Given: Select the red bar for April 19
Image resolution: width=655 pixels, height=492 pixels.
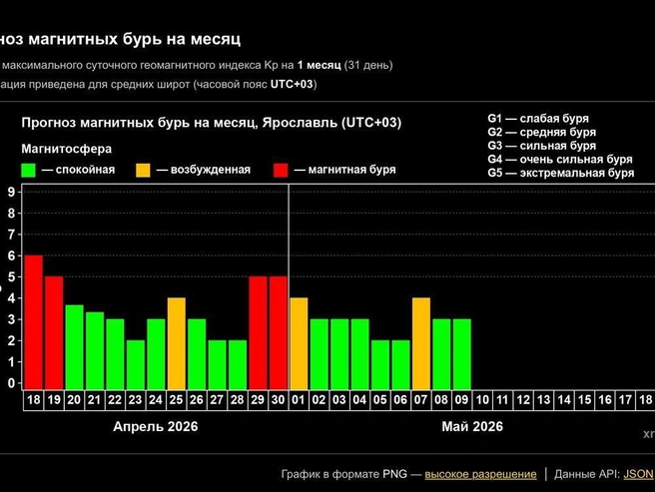Looking at the screenshot, I should [x=54, y=332].
